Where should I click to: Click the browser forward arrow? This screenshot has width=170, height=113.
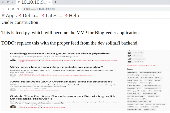click(8, 9)
